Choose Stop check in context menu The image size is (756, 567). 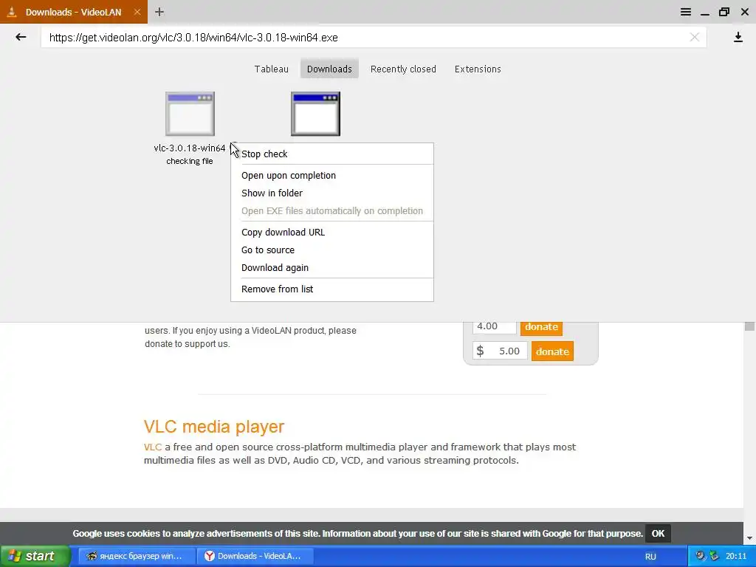[x=331, y=154]
